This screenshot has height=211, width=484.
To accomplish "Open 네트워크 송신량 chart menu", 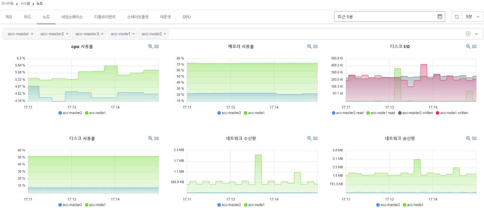I will tap(474, 138).
